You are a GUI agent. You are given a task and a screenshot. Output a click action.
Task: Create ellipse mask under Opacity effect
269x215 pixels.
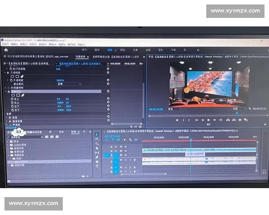(12, 77)
